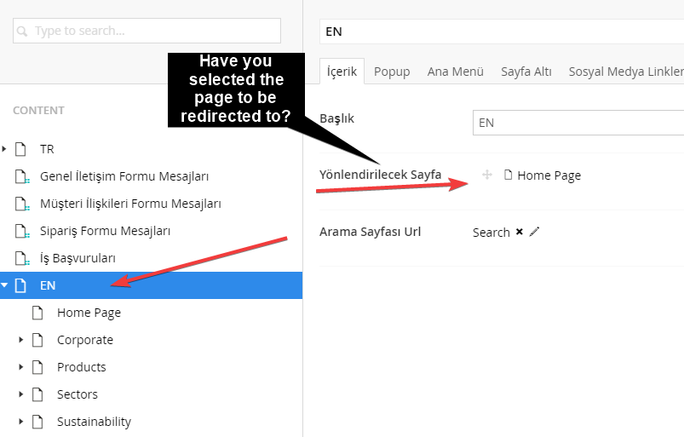The height and width of the screenshot is (437, 684).
Task: Open Müşteri İlişkileri Formu Mesajları node
Action: pos(130,204)
